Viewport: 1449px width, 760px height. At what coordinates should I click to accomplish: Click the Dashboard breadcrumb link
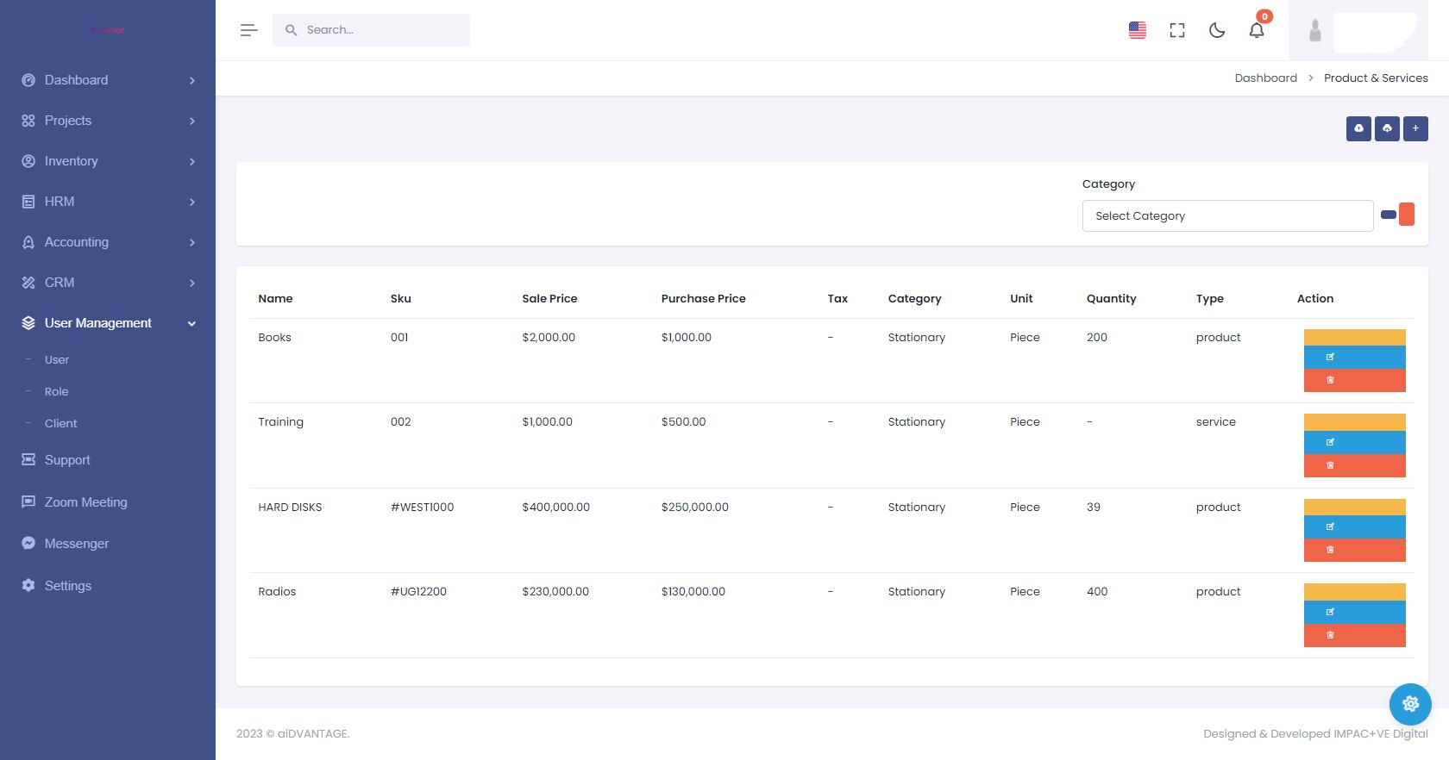1265,78
